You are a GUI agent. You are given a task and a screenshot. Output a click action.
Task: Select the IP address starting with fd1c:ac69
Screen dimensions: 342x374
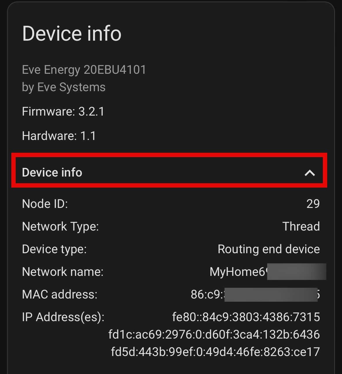click(x=214, y=334)
